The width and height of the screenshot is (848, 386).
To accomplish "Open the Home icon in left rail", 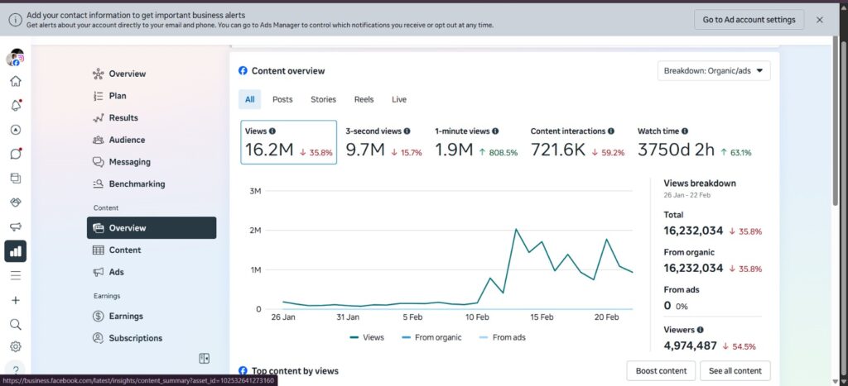I will 16,82.
